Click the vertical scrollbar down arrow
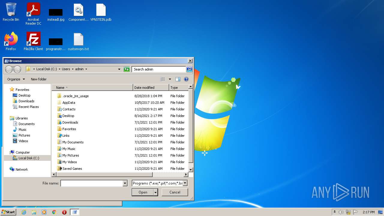This screenshot has height=216, width=384. click(190, 170)
